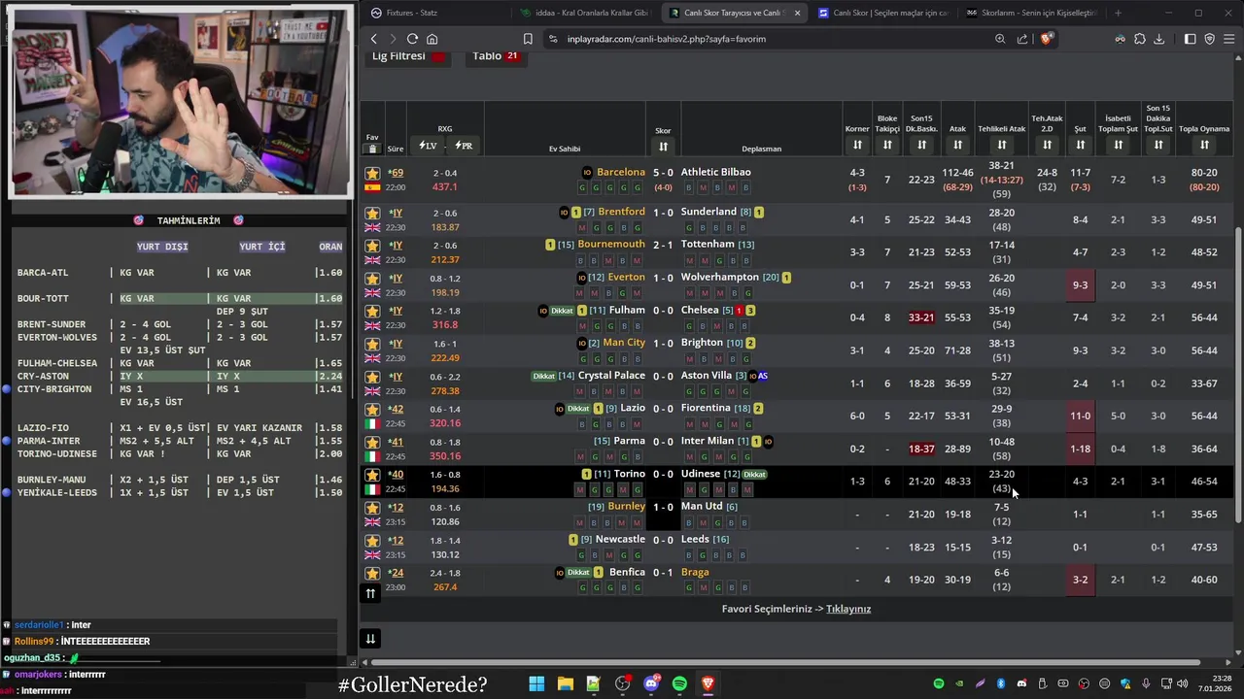
Task: Click the double-arrow button at the table bottom
Action: (x=370, y=638)
